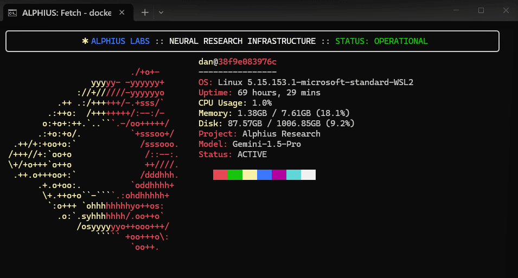Click STATUS: OPERATIONAL in the banner
This screenshot has height=278, width=518.
point(381,41)
